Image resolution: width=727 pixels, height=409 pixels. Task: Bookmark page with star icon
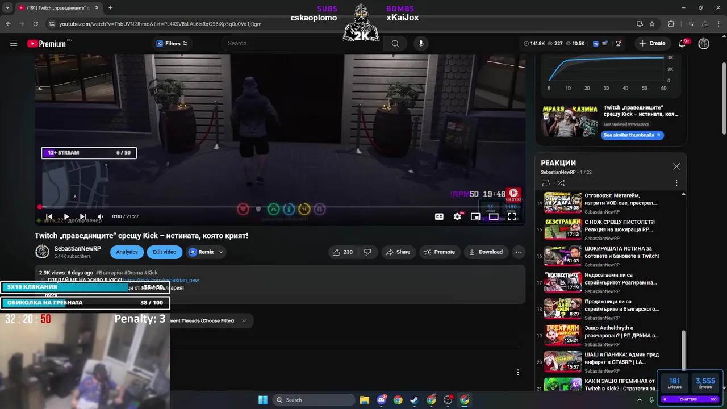click(652, 24)
